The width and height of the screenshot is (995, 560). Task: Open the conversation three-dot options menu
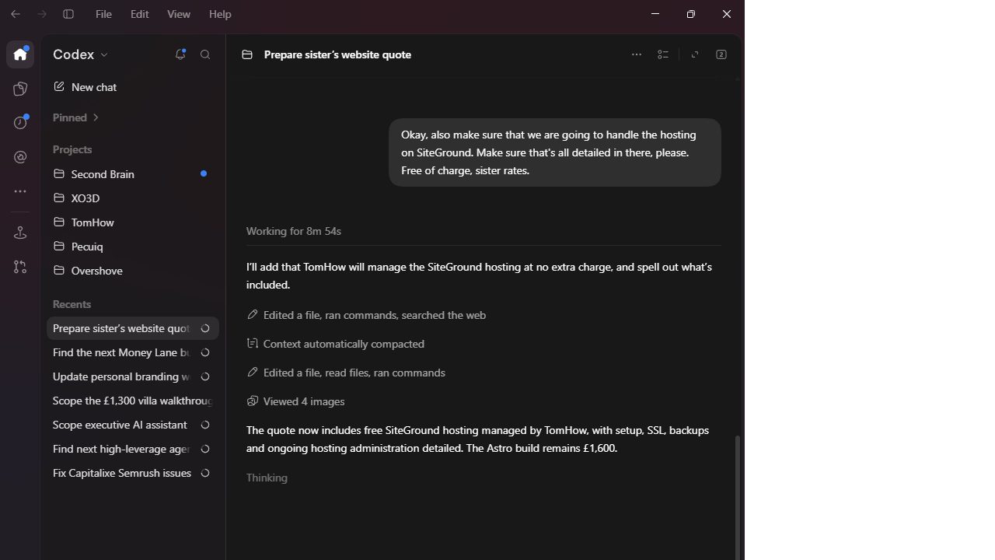[637, 54]
